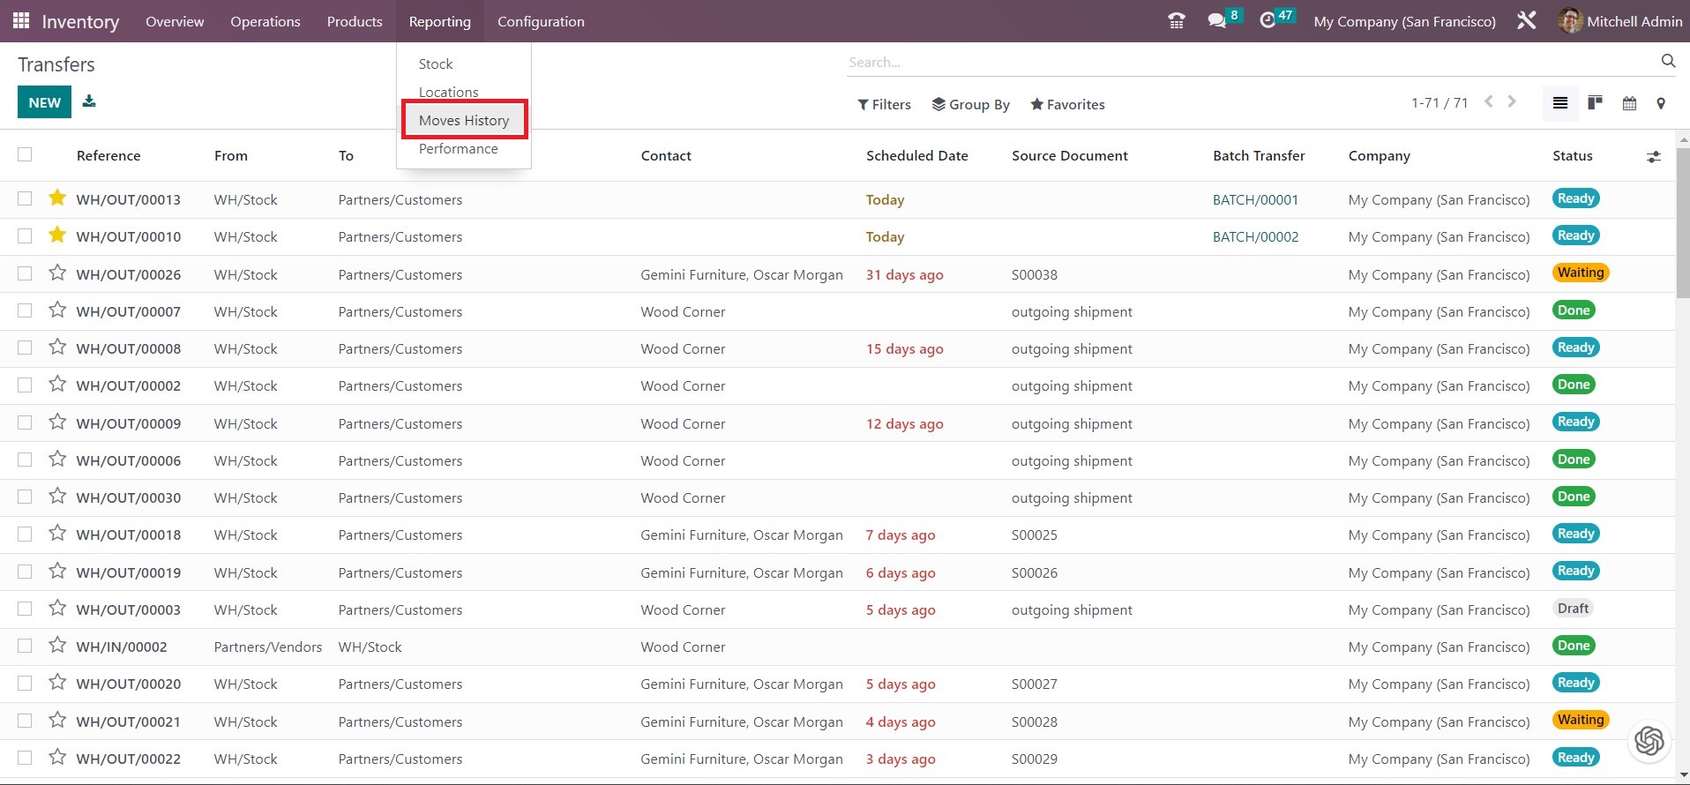Unstar transfer WH/OUT/00010
The height and width of the screenshot is (785, 1690).
[57, 235]
